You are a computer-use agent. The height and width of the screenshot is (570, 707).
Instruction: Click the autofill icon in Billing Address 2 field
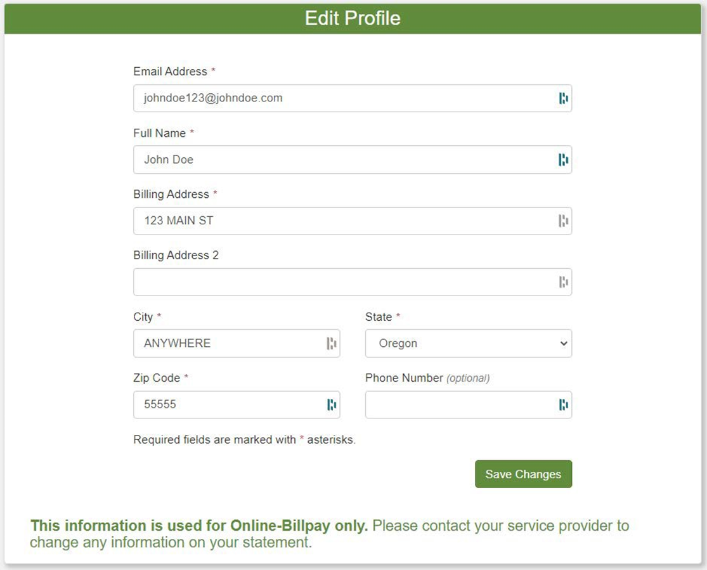563,282
